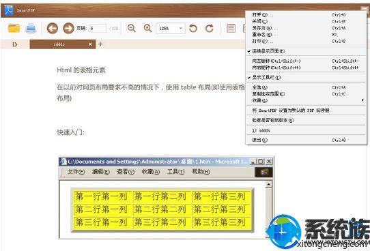This screenshot has width=370, height=251.
Task: Set SmartPDF as default PDF reader entry
Action: point(307,110)
